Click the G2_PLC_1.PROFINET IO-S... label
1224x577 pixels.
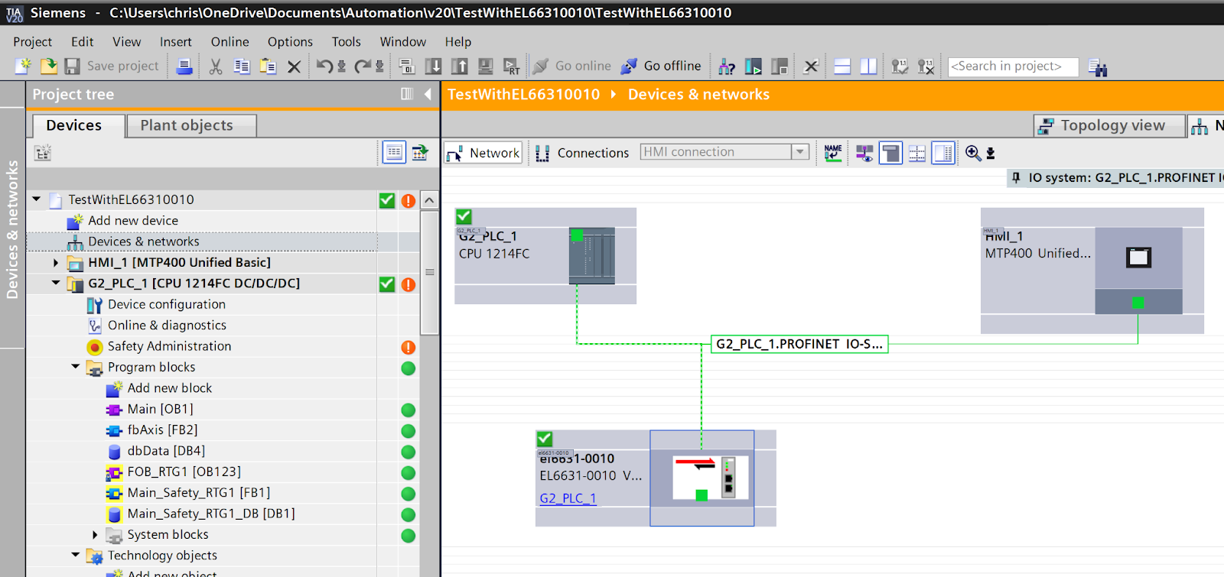[799, 344]
